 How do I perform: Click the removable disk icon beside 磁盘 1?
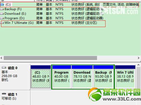click(x=4, y=94)
